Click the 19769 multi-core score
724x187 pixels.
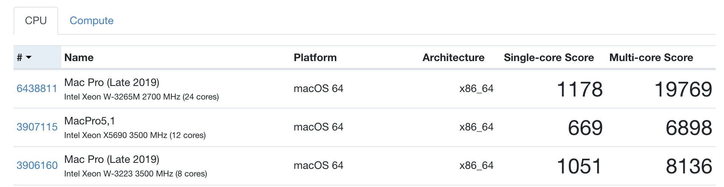683,89
